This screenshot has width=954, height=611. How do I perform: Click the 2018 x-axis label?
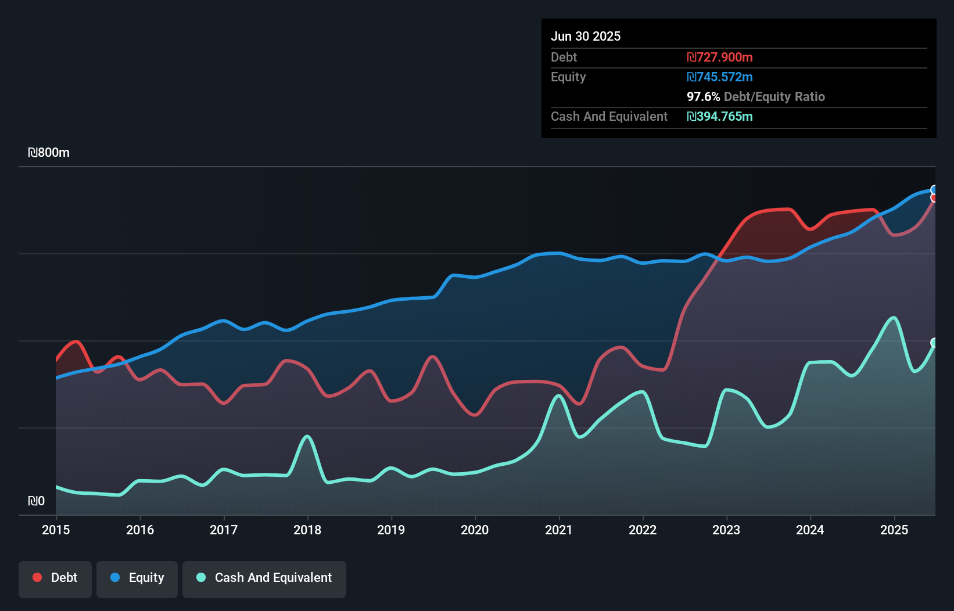click(x=307, y=530)
